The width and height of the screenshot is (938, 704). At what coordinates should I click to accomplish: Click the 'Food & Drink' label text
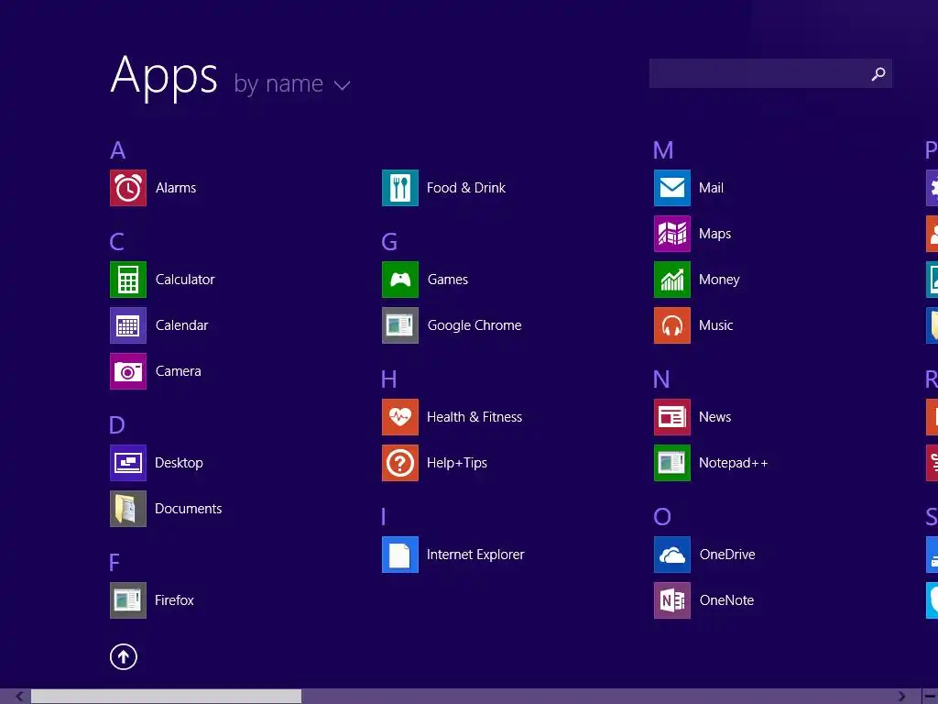pyautogui.click(x=466, y=188)
